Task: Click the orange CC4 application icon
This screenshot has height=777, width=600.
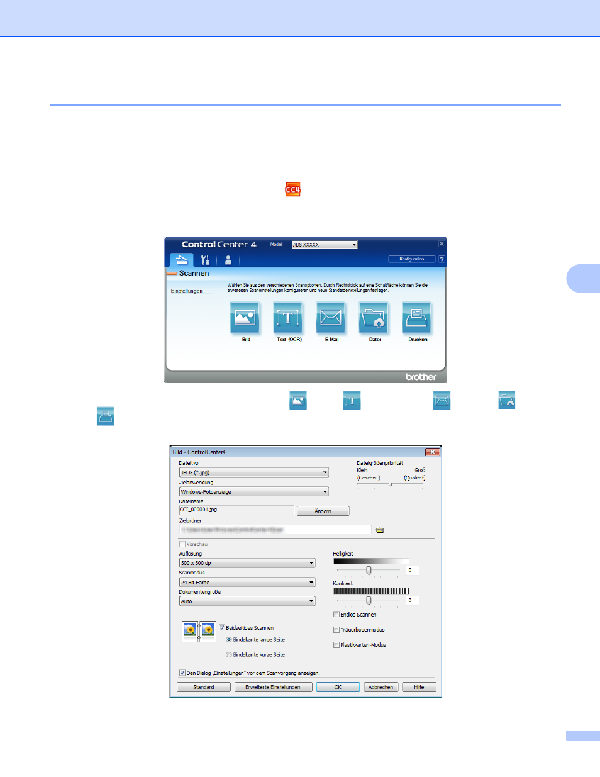Action: [x=293, y=189]
